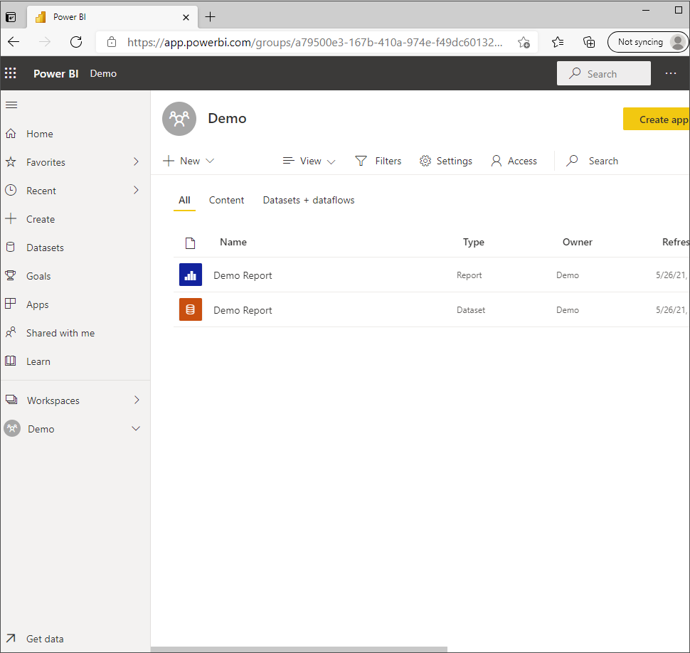Open the Power BI app launcher waffle icon
The image size is (690, 653).
click(11, 73)
